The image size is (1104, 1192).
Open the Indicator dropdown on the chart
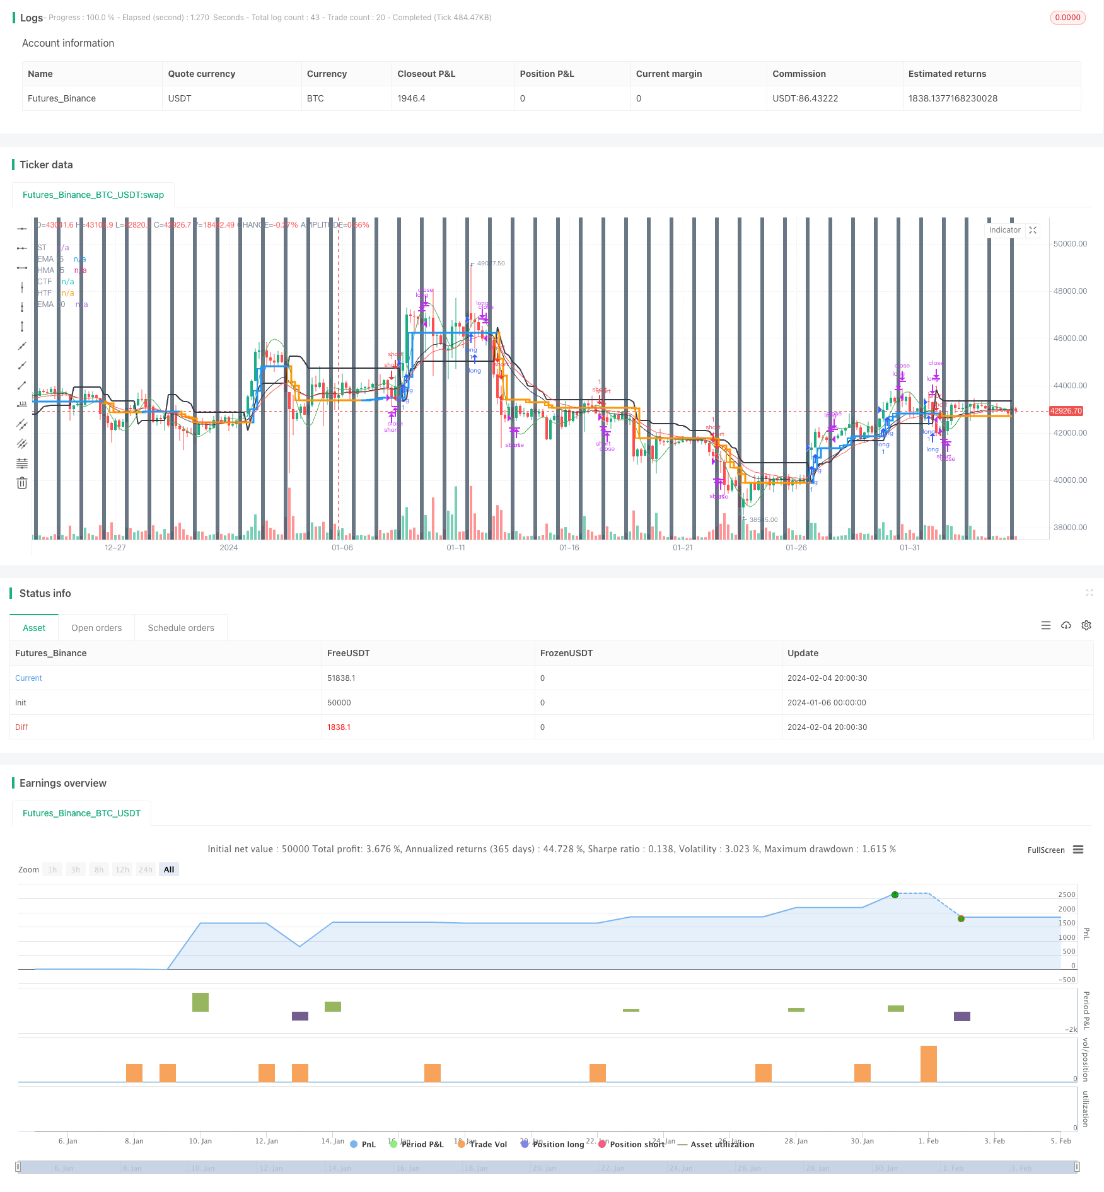coord(1004,230)
